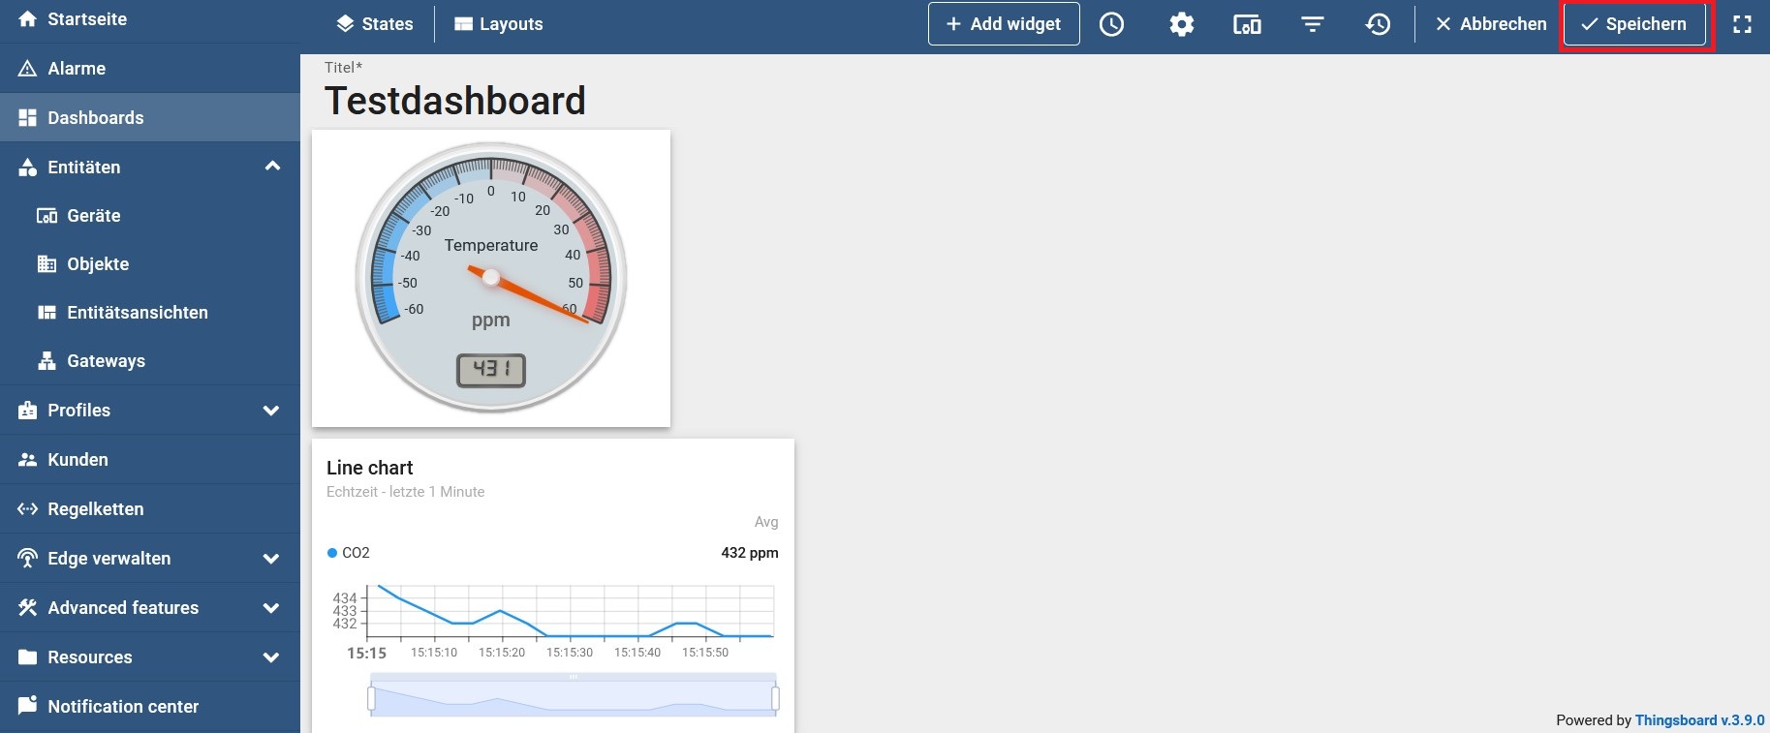Expand the Profiles section

click(x=271, y=411)
